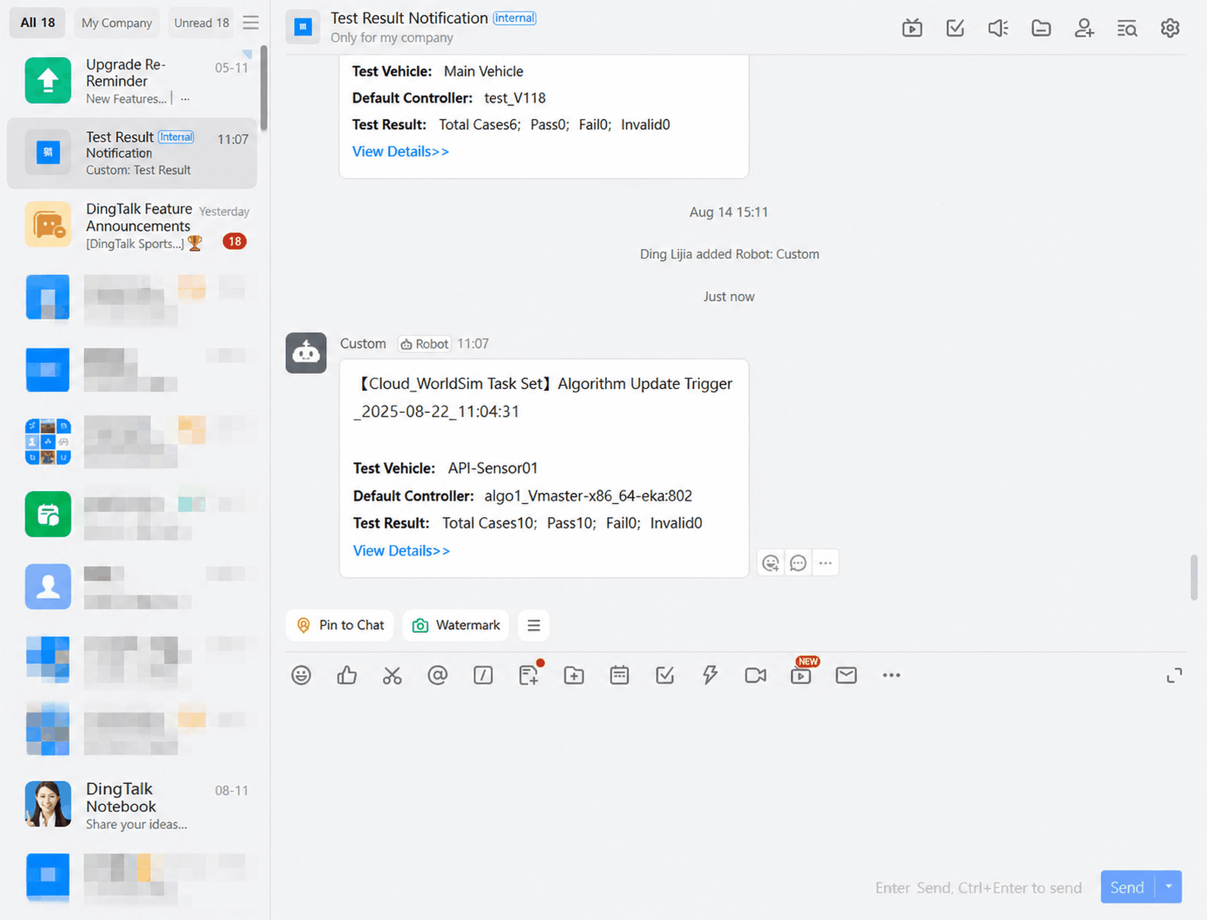Open the conversation with the person silhouette avatar
The image size is (1207, 920).
(132, 586)
